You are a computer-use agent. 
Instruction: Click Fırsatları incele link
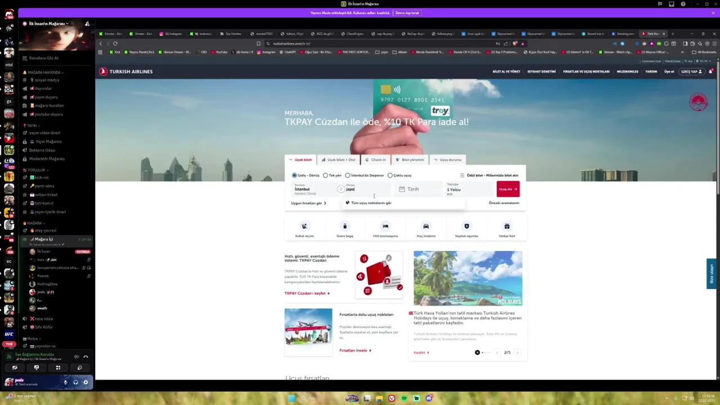click(x=355, y=350)
